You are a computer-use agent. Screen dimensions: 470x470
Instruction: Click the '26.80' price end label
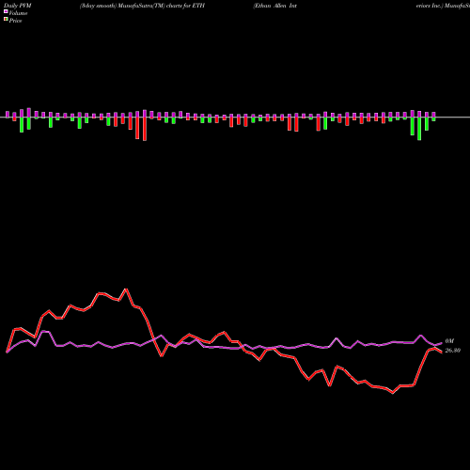tap(453, 351)
